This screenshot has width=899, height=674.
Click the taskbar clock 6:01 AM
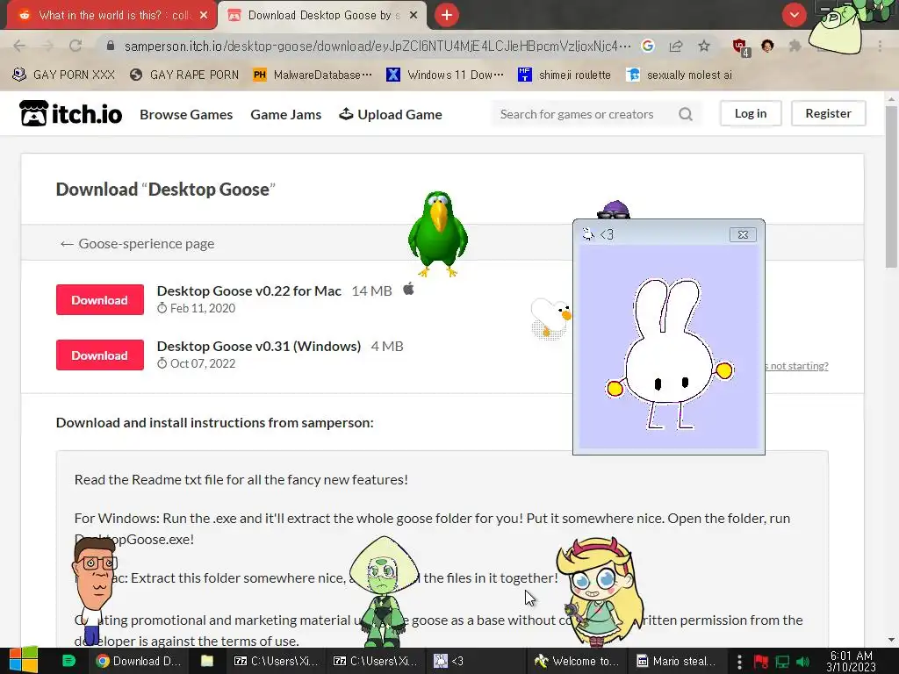coord(852,662)
